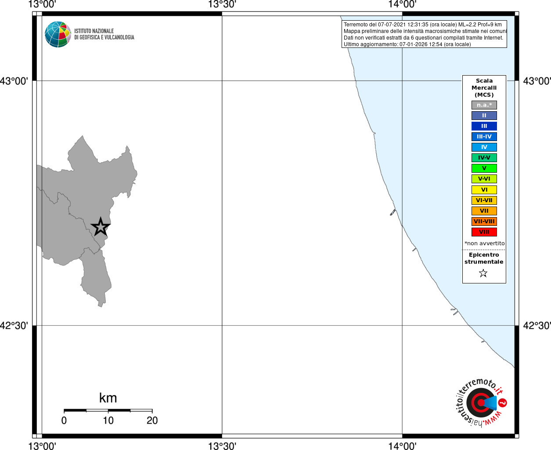Click the '10' value on the scale bar
551x450 pixels.
point(108,421)
